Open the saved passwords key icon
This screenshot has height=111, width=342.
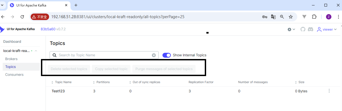tap(265, 17)
